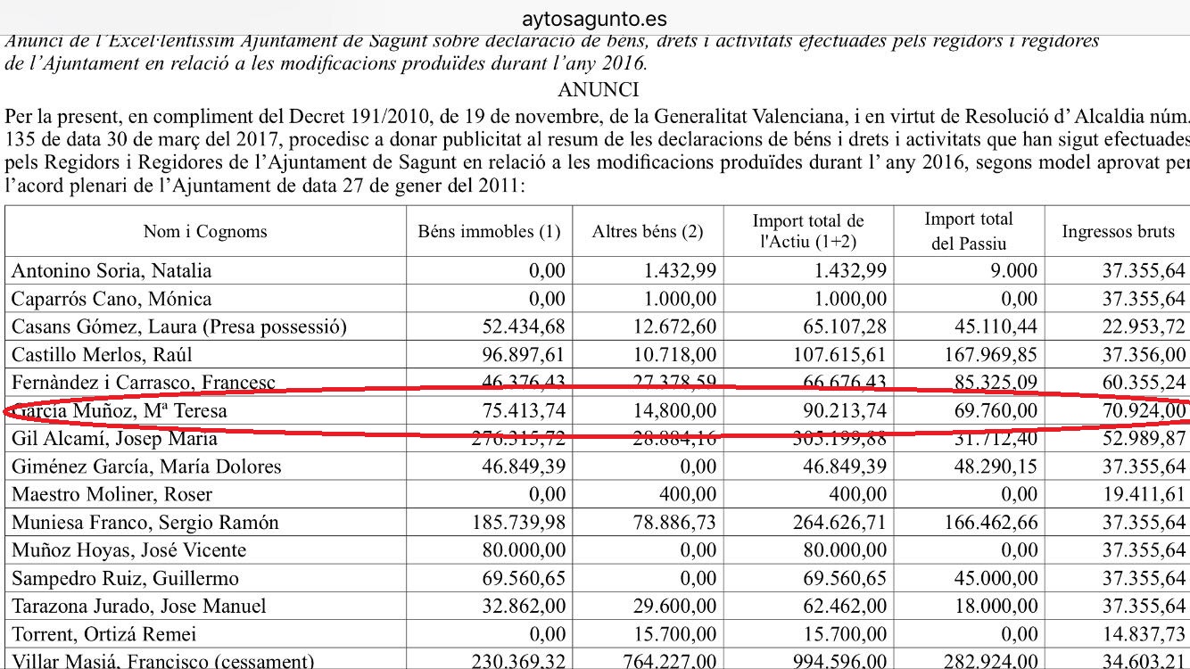Select 'Giménez García, María Dolores' name cell
The width and height of the screenshot is (1190, 669).
(146, 467)
